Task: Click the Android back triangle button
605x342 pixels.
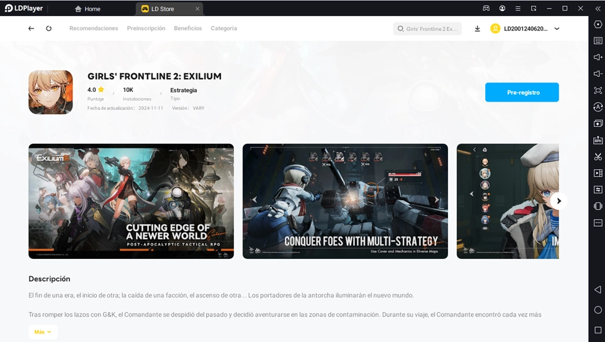Action: coord(598,289)
